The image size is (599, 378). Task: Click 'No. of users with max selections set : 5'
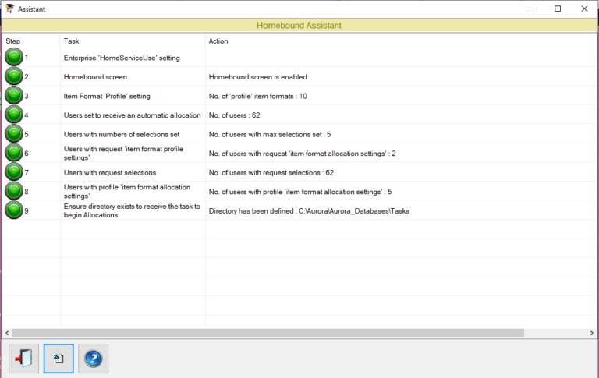pyautogui.click(x=270, y=134)
